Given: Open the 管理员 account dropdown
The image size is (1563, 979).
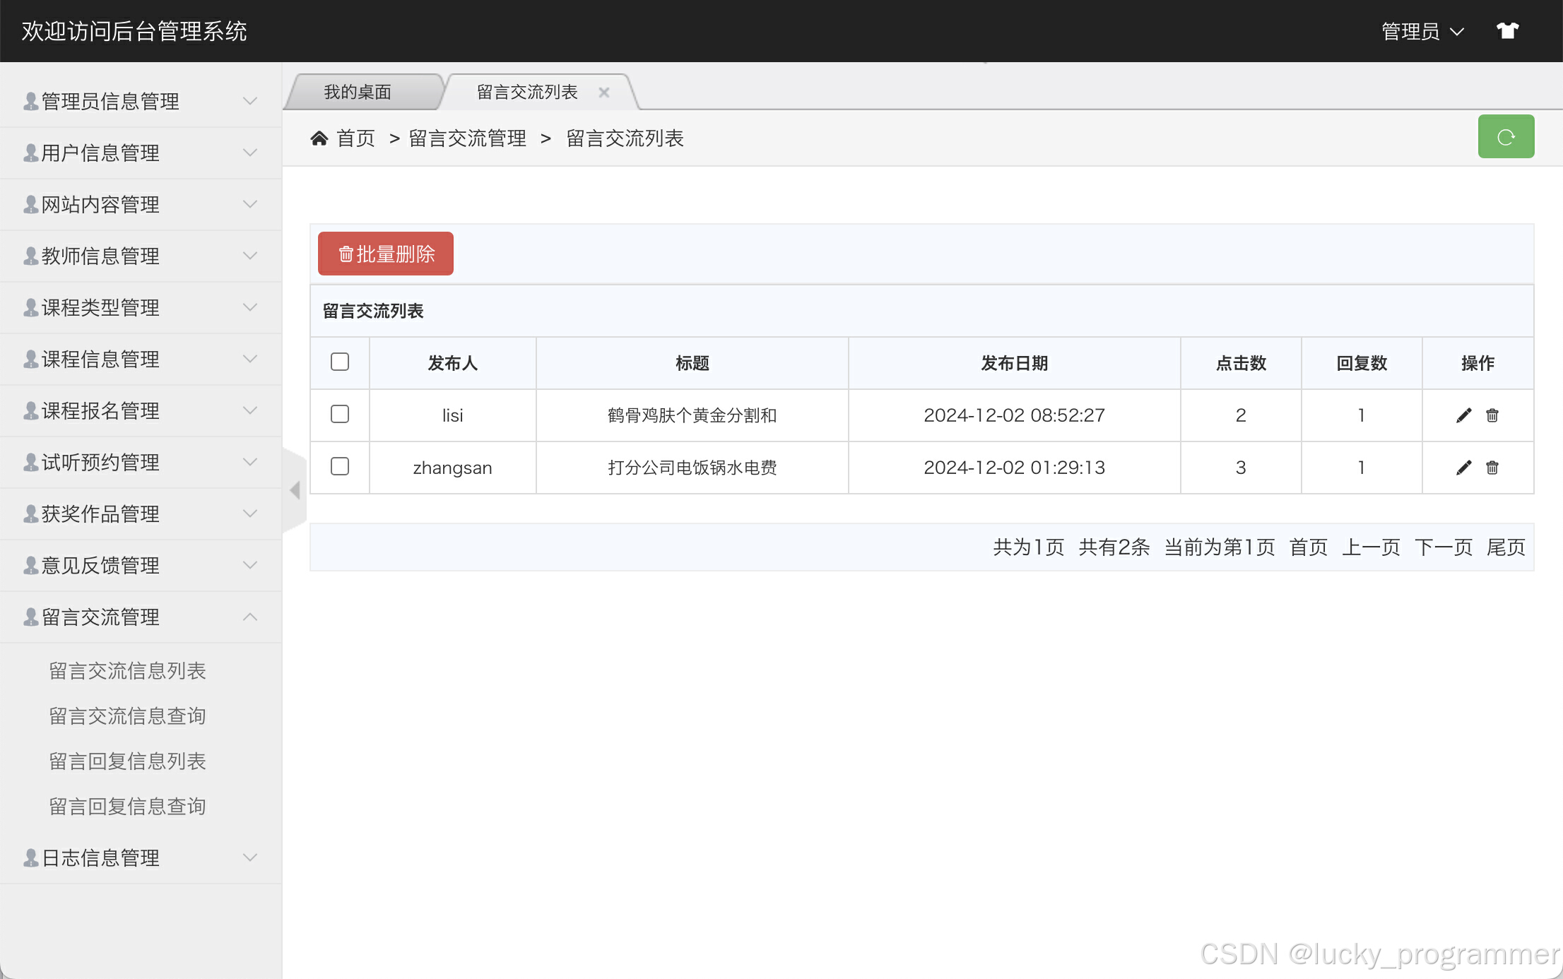Looking at the screenshot, I should tap(1422, 31).
